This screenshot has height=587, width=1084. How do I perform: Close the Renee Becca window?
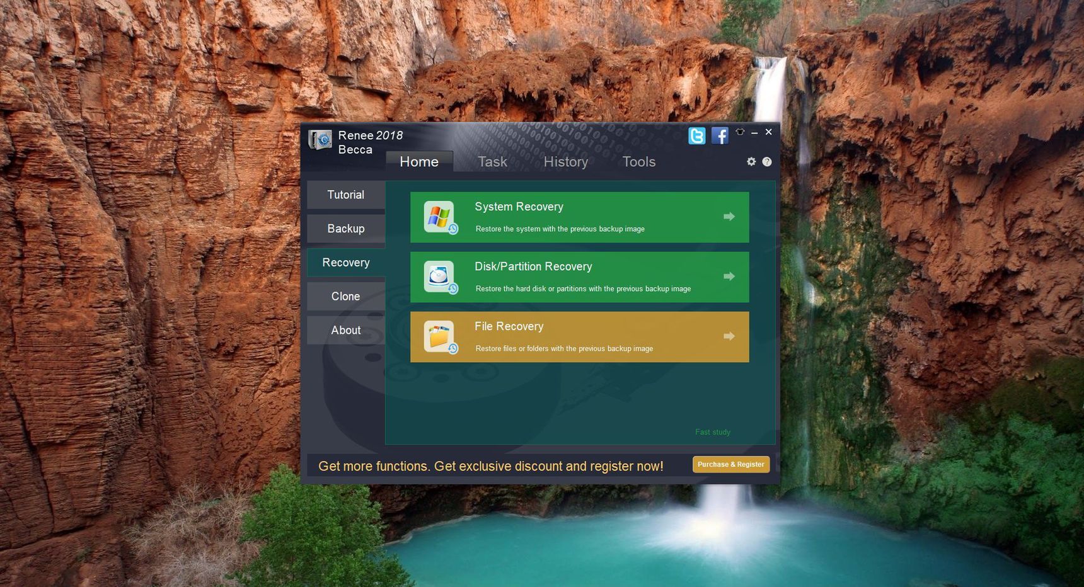coord(769,132)
